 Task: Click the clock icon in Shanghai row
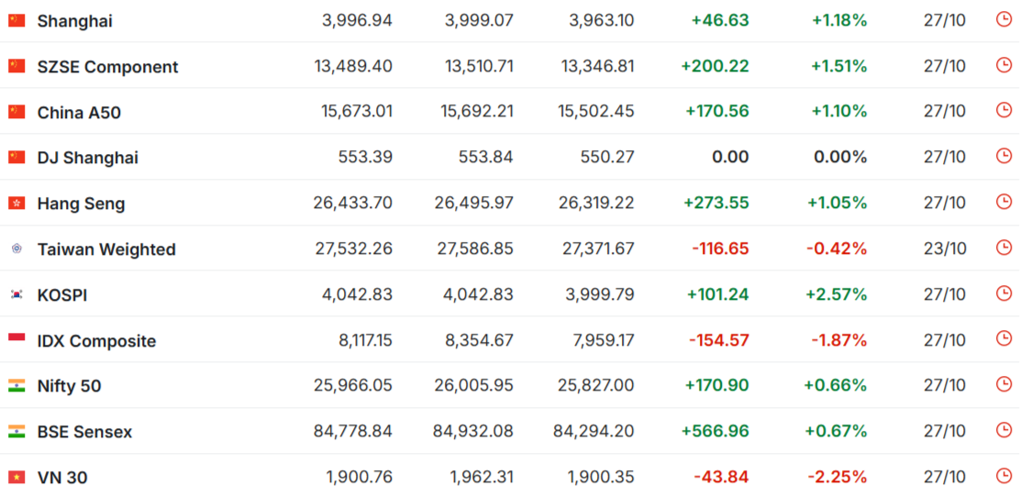pos(1004,19)
